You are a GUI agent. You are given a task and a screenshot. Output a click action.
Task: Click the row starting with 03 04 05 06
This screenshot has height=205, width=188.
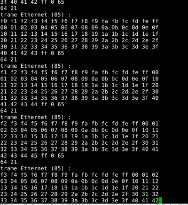tap(79, 181)
